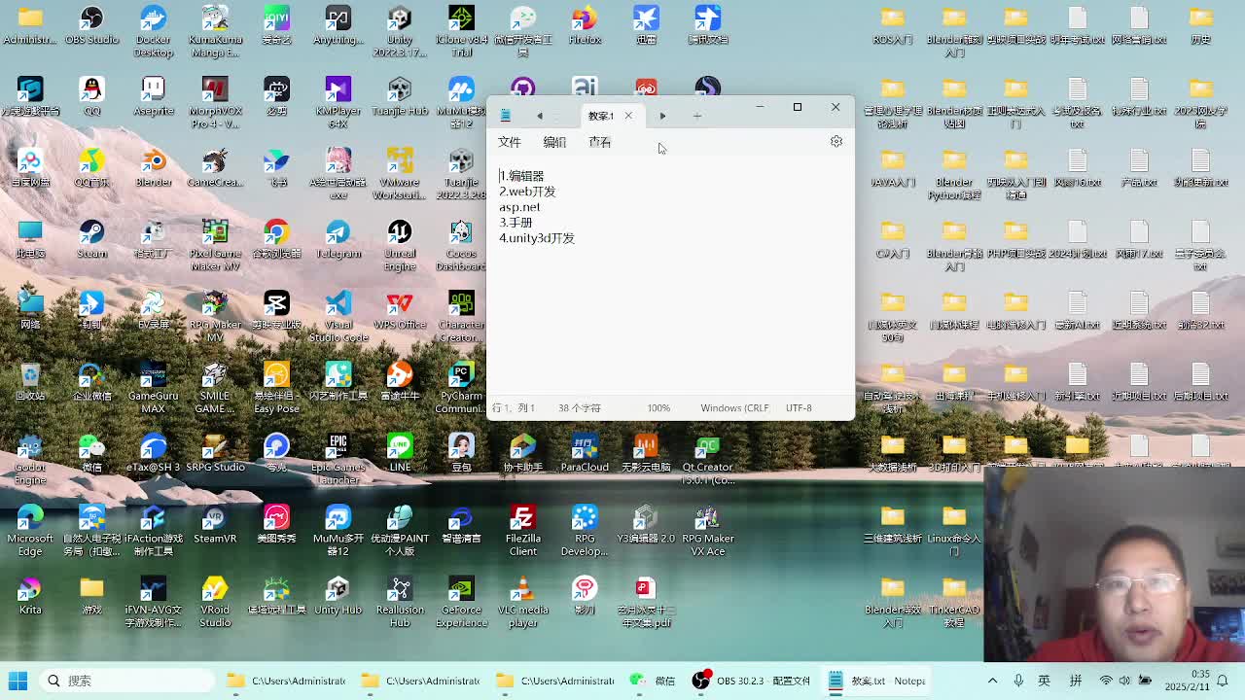1245x700 pixels.
Task: Open Unity Hub desktop shortcut
Action: pyautogui.click(x=338, y=595)
